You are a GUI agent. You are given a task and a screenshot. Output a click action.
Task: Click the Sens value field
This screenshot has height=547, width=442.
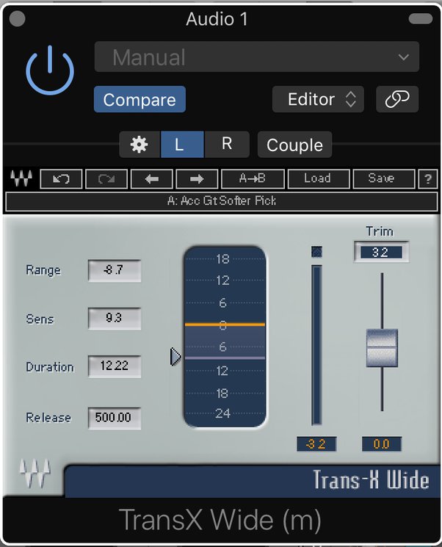coord(115,319)
